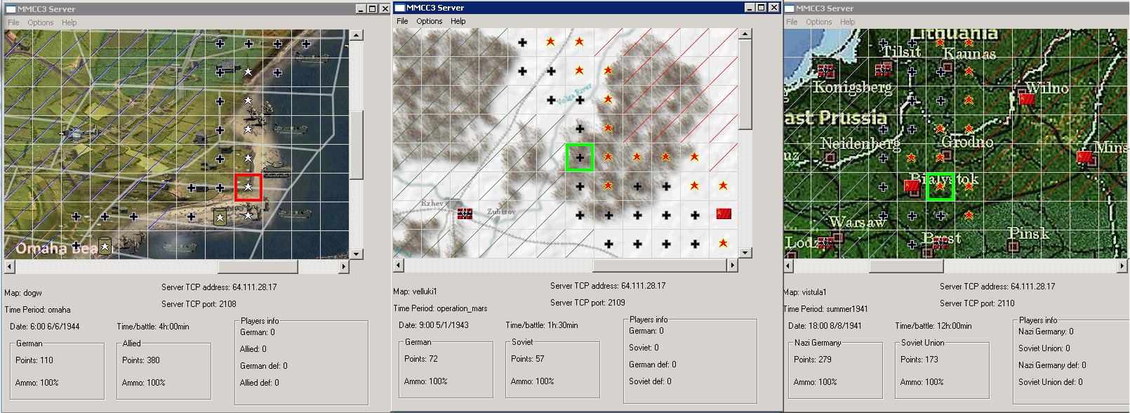
Task: Click the Soviet flag near Minsk
Action: (1084, 157)
